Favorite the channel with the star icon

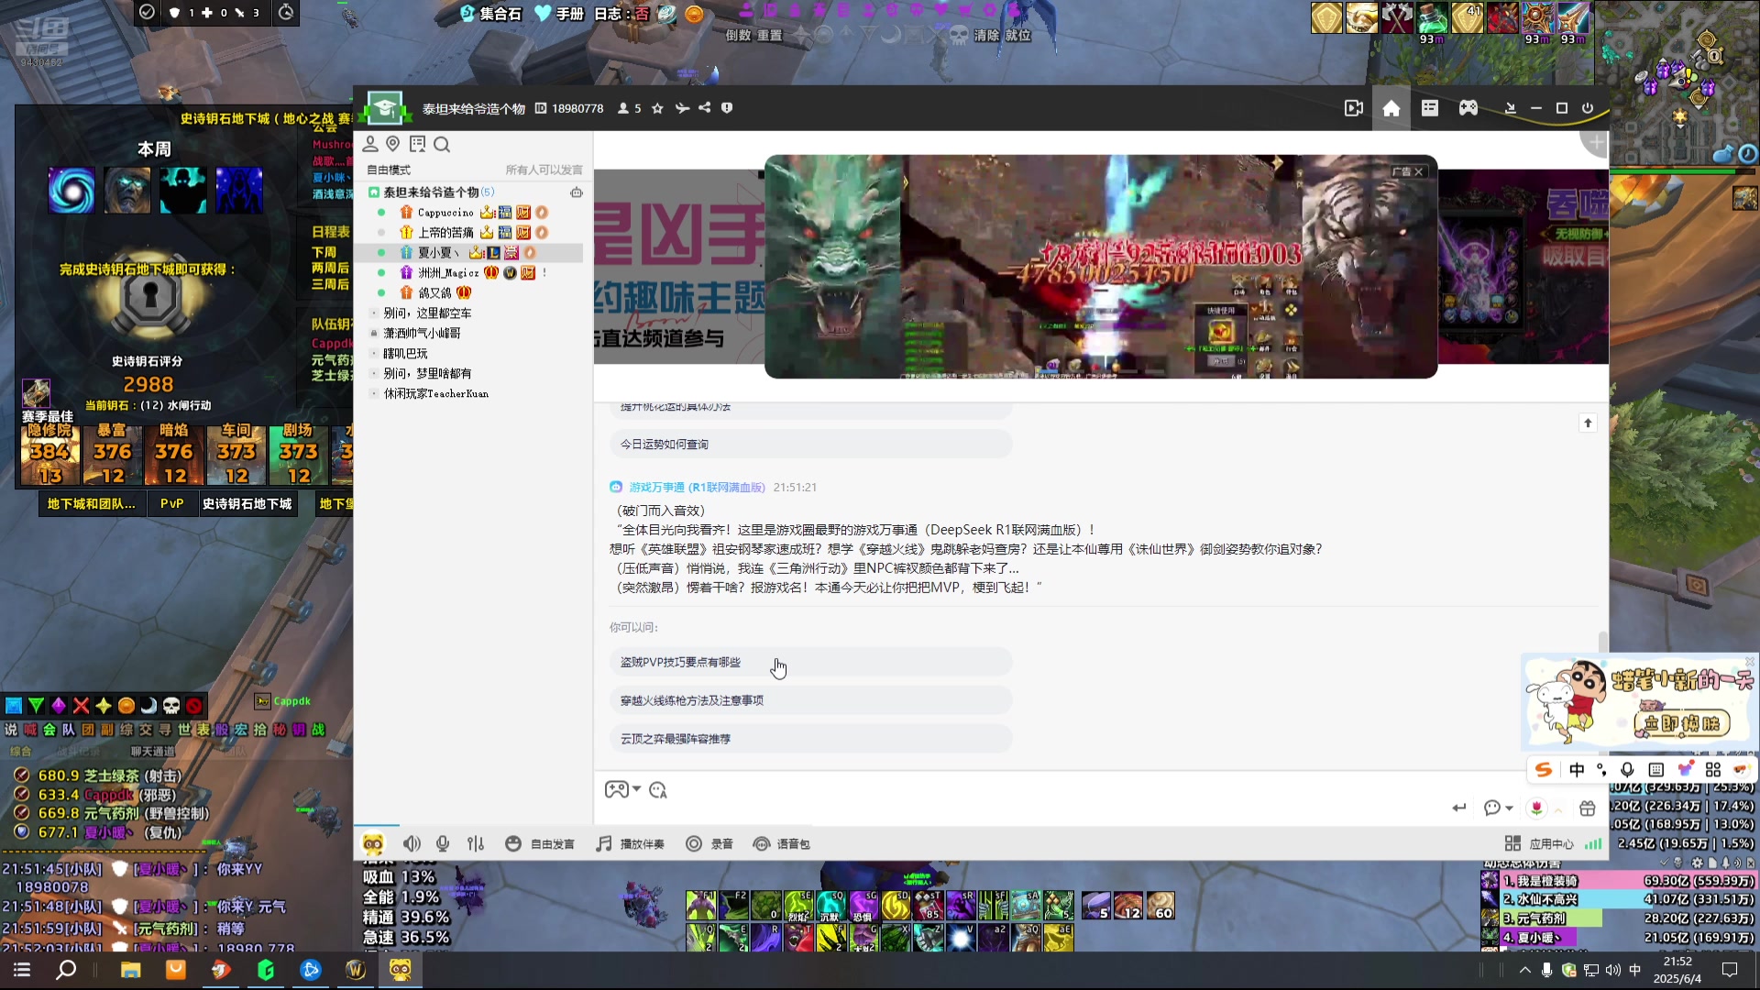click(x=657, y=108)
